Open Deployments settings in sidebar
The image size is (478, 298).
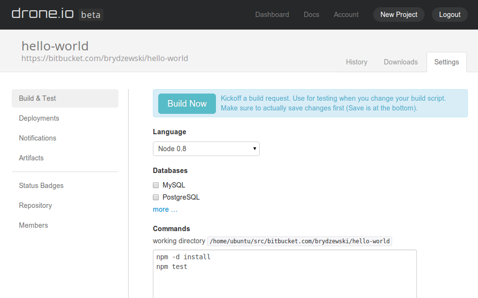(x=39, y=118)
